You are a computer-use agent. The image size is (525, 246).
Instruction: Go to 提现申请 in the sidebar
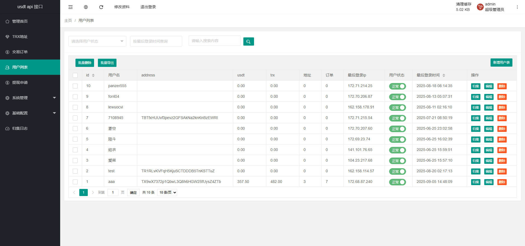[x=20, y=82]
